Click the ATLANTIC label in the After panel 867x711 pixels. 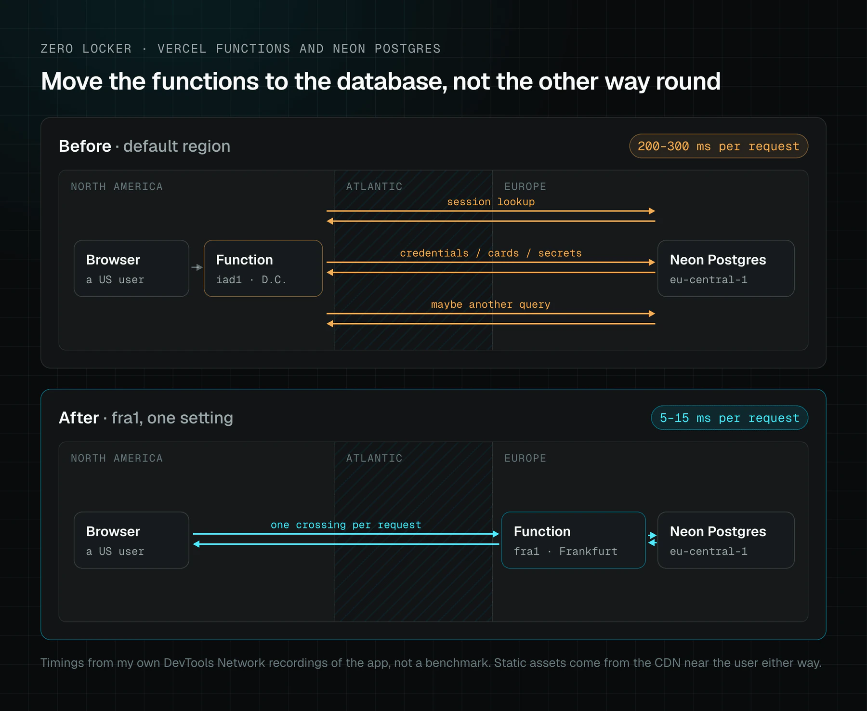[374, 458]
